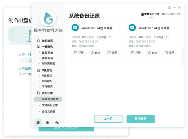Click 删除 on the second Windows7 card
The width and height of the screenshot is (188, 139).
pyautogui.click(x=153, y=53)
